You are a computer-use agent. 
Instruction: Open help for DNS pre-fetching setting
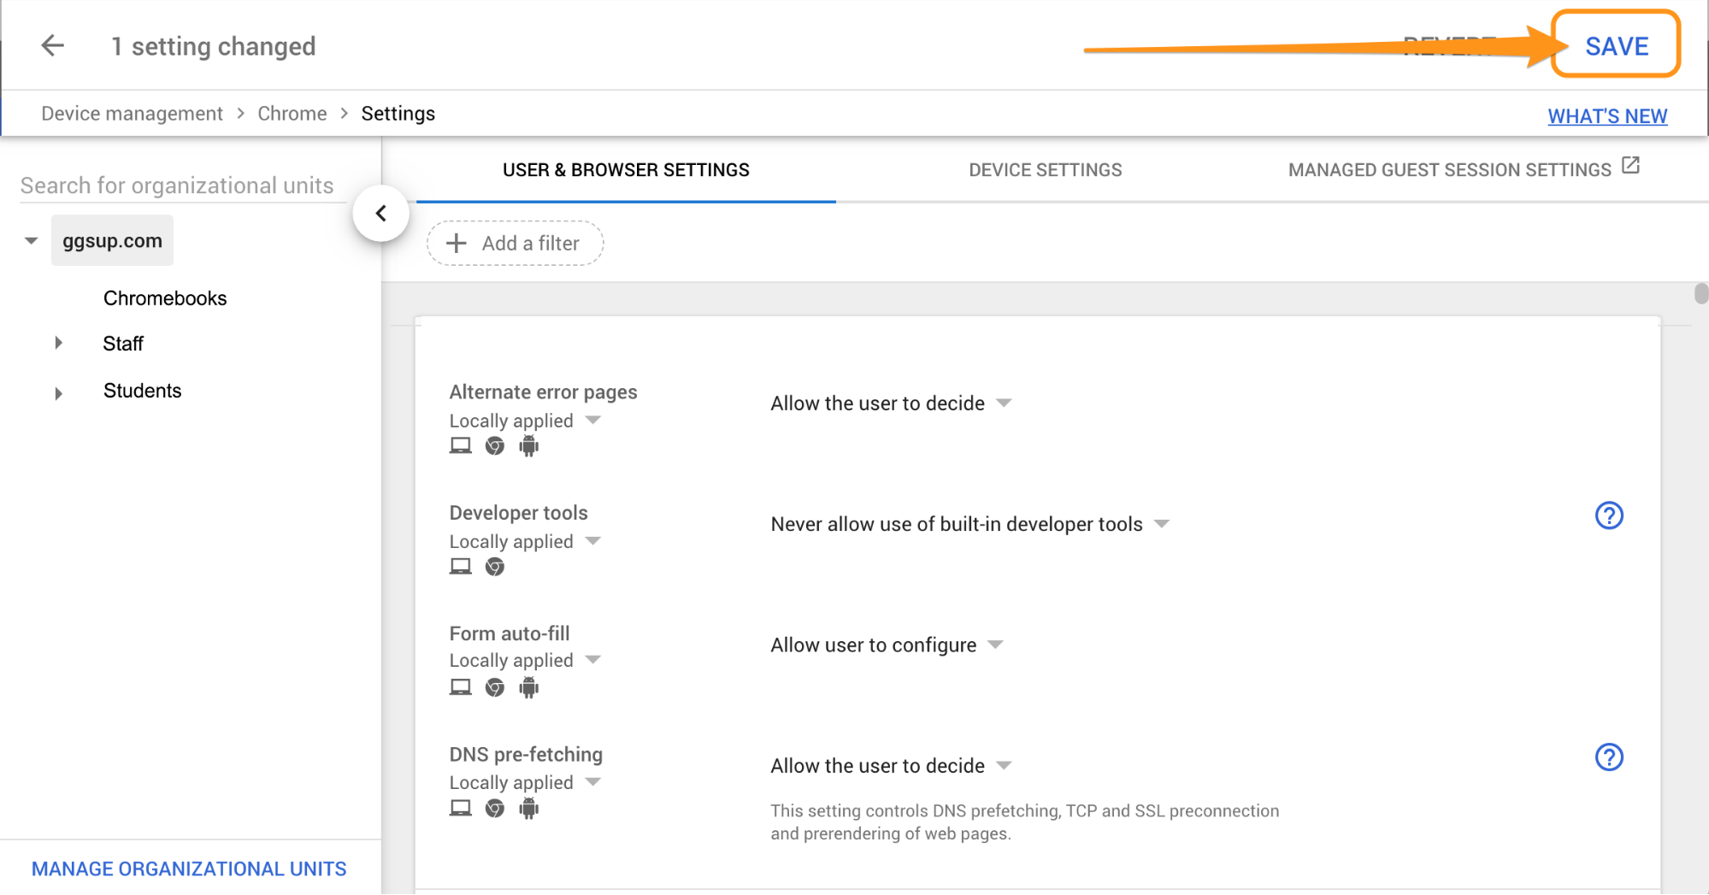[1608, 757]
